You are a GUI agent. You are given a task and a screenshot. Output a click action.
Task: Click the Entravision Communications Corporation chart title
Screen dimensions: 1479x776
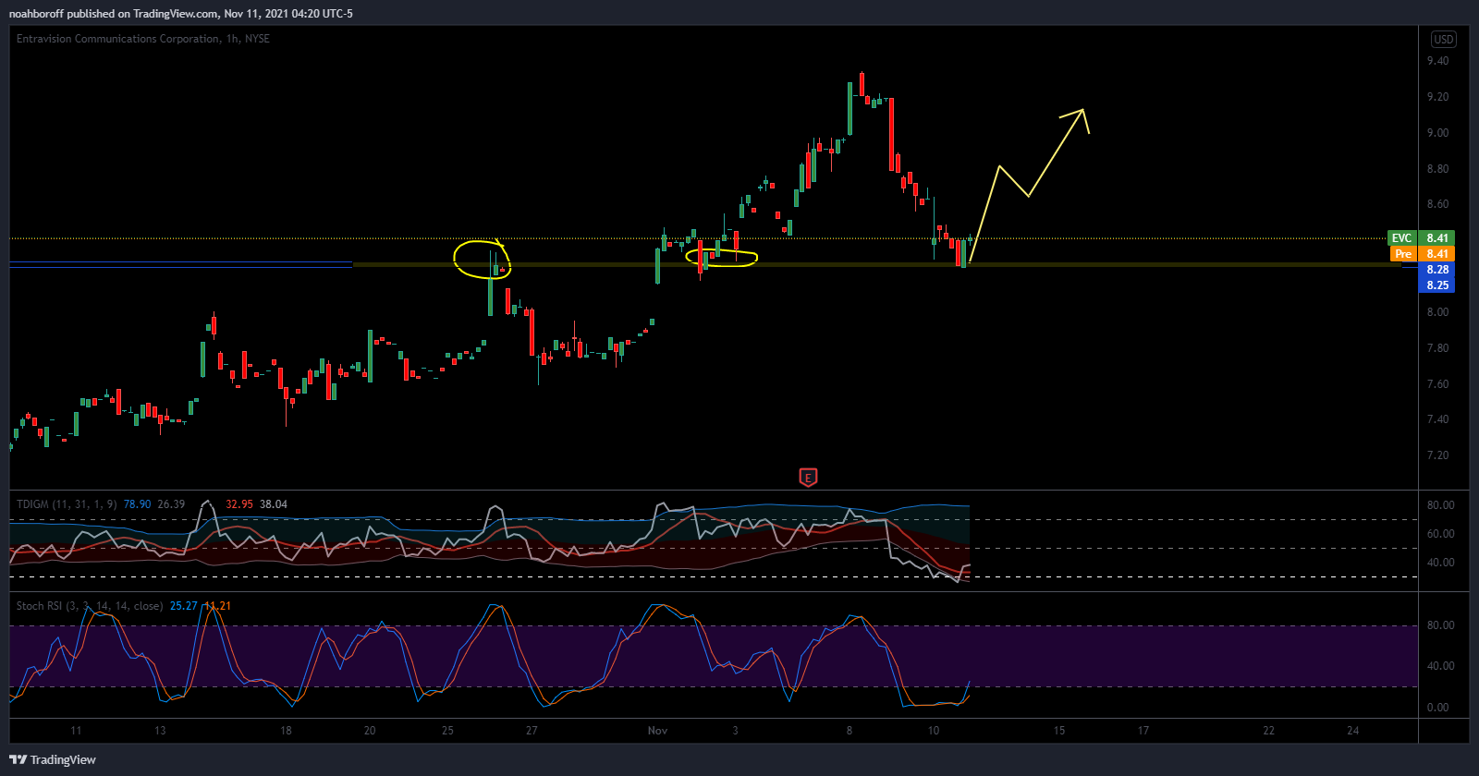143,39
